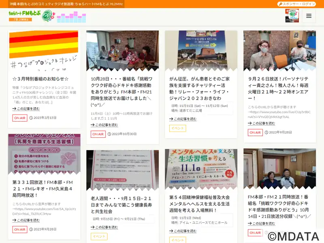The width and height of the screenshot is (324, 243).
Task: Click the pink and blue equalizer graphic
Action: pyautogui.click(x=71, y=17)
